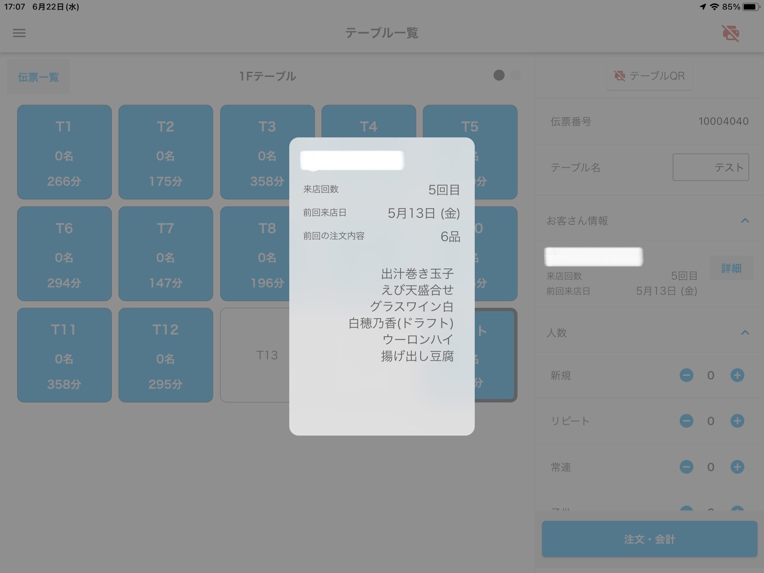Edit the テーブル名 input field
764x573 pixels.
coord(710,167)
